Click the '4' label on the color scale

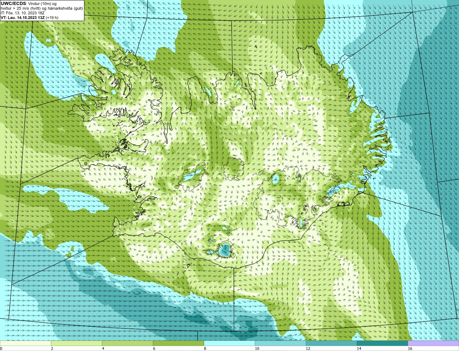click(x=103, y=348)
